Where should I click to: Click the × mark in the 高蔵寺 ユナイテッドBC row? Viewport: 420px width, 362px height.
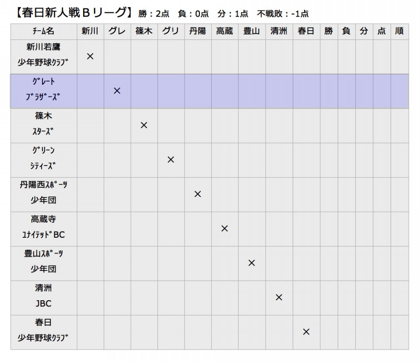point(224,228)
